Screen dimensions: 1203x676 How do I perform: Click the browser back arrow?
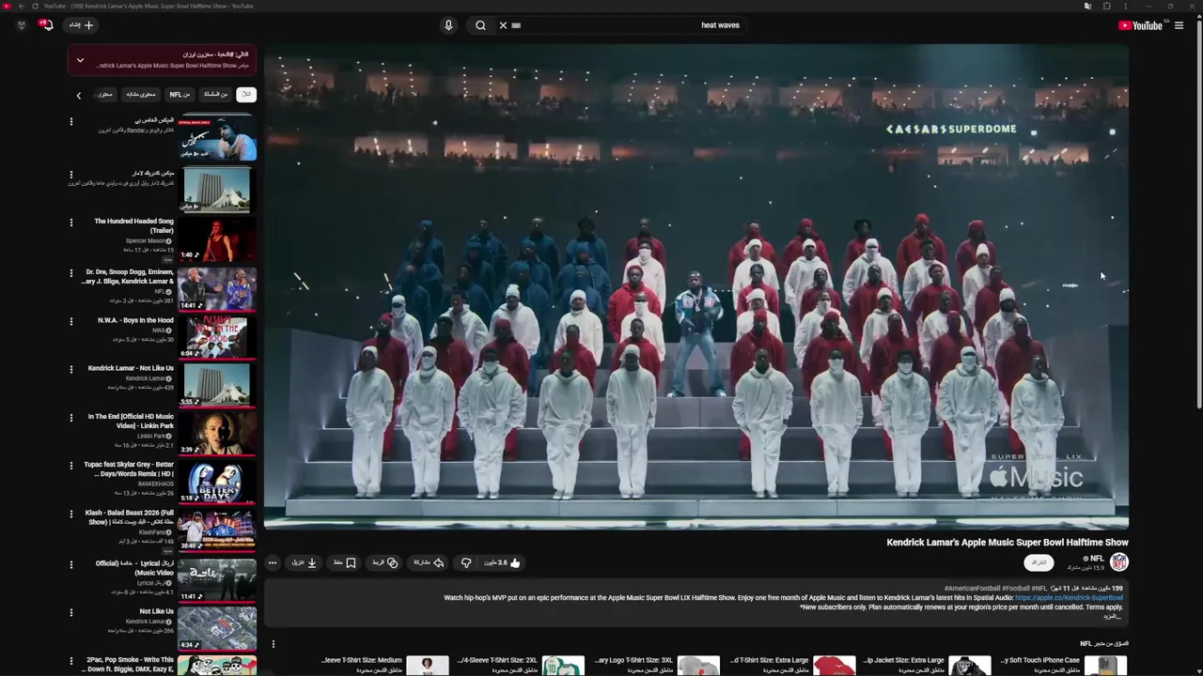(21, 6)
